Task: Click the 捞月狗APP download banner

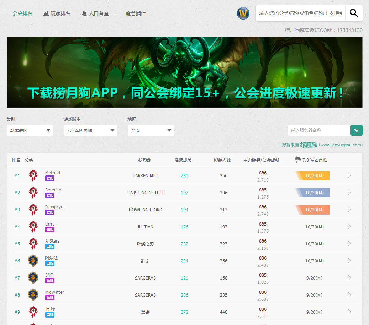Action: (184, 72)
